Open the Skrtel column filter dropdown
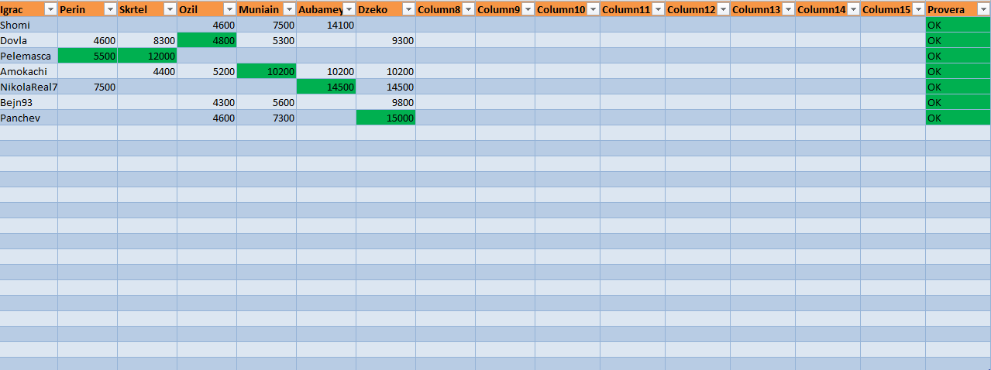 170,9
